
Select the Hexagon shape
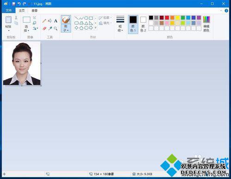coord(86,28)
